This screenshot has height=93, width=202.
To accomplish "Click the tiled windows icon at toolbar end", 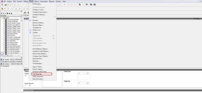I will pos(95,5).
